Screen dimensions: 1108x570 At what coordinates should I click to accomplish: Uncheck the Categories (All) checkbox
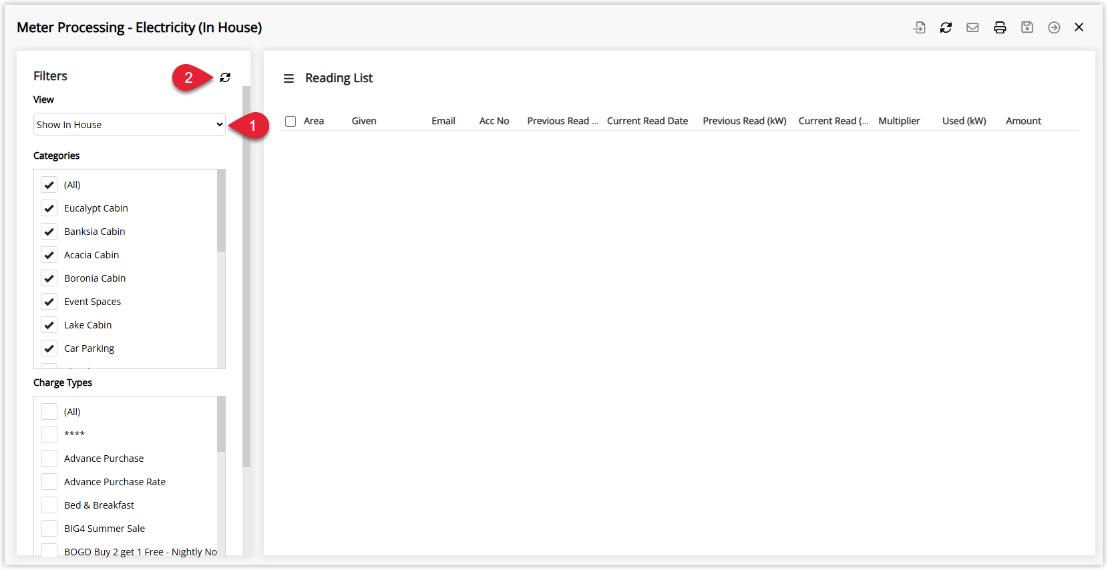coord(49,185)
